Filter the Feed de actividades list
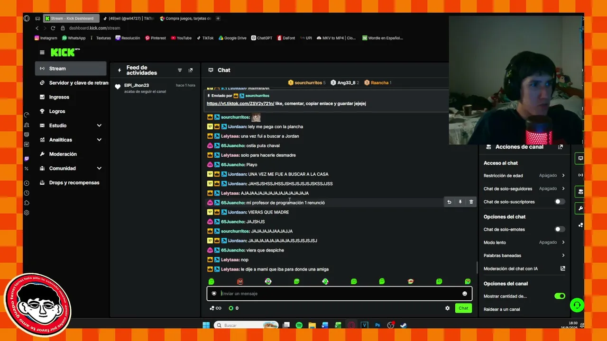The width and height of the screenshot is (607, 341). pos(180,70)
